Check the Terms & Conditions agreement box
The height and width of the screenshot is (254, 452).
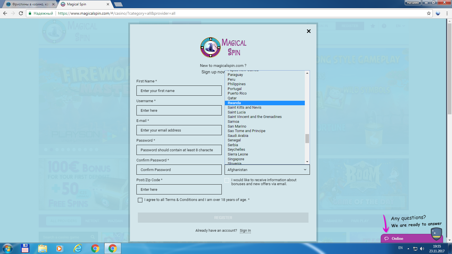tap(140, 200)
